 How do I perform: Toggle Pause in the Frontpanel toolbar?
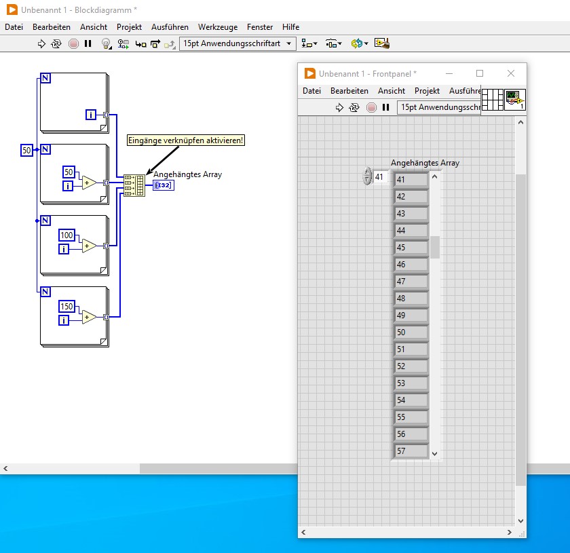tap(385, 107)
